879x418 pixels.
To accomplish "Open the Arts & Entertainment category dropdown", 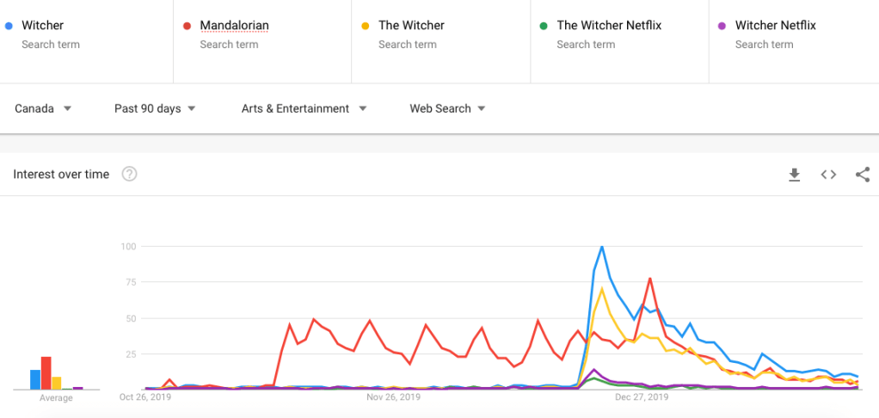I will pyautogui.click(x=304, y=108).
